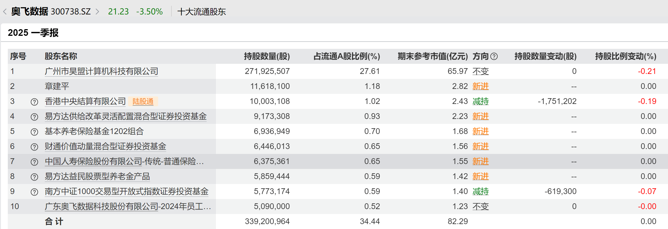Open 香港中央结算有限公司 shareholder link
Image resolution: width=668 pixels, height=229 pixels.
coord(85,101)
